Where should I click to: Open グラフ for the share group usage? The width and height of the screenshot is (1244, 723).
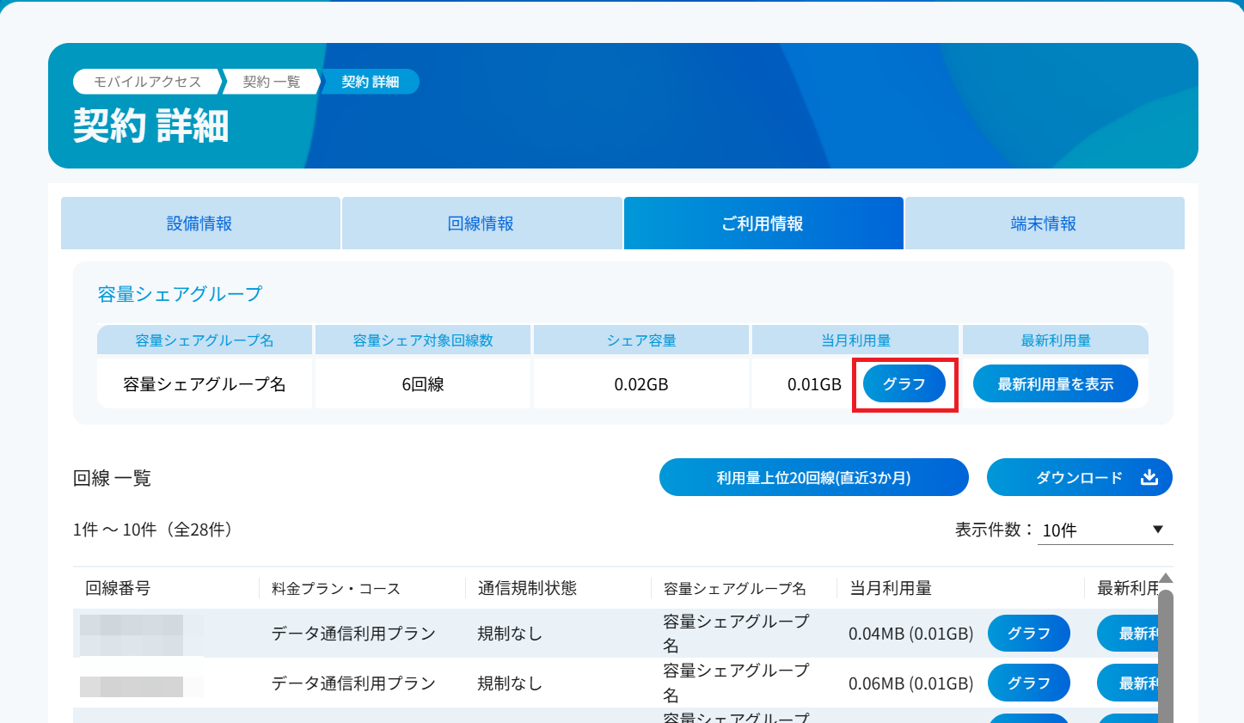(904, 384)
